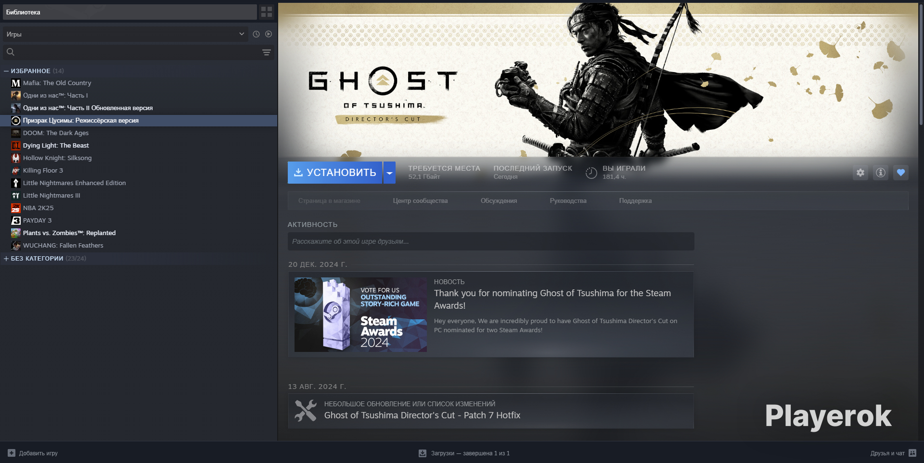Collapse the ИЗБРАННОЕ category

click(6, 71)
